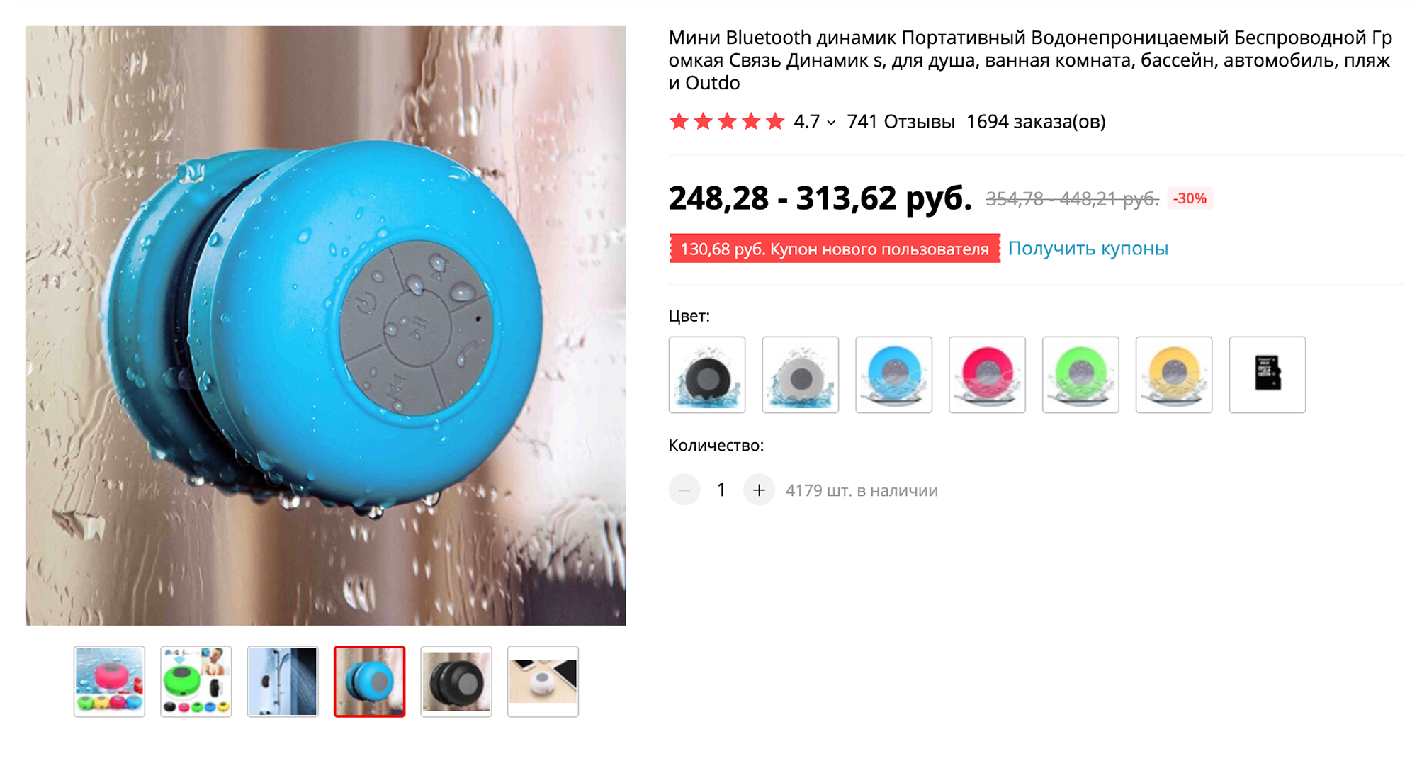View the white speaker with phone thumbnail
The height and width of the screenshot is (761, 1417).
(543, 682)
